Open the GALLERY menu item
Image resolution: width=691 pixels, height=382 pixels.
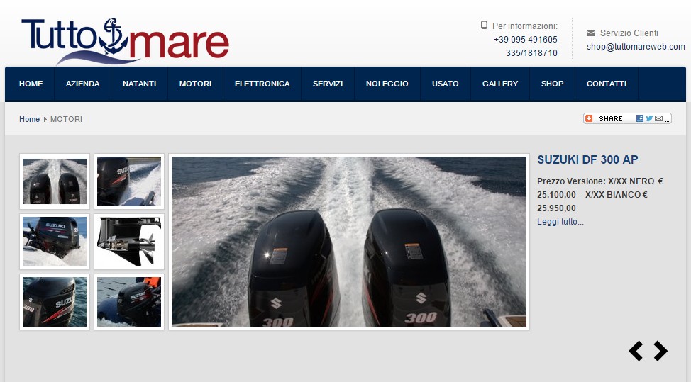(x=500, y=84)
